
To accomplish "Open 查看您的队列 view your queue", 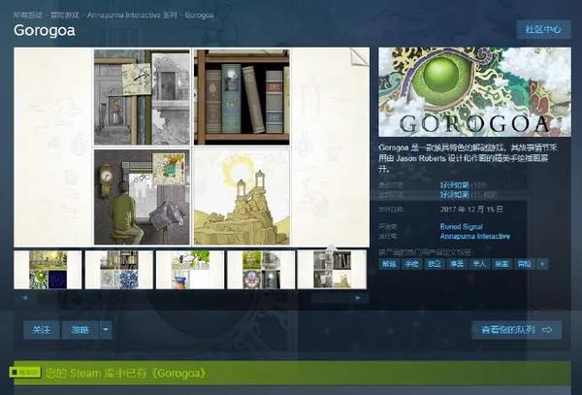I will 517,330.
